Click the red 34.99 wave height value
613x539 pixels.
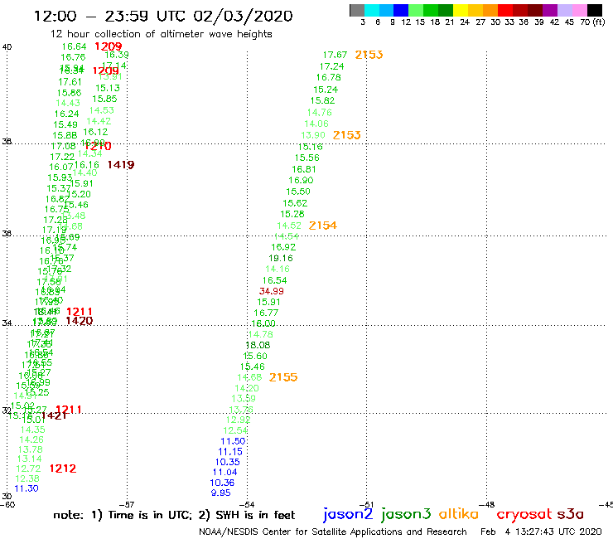click(x=272, y=291)
